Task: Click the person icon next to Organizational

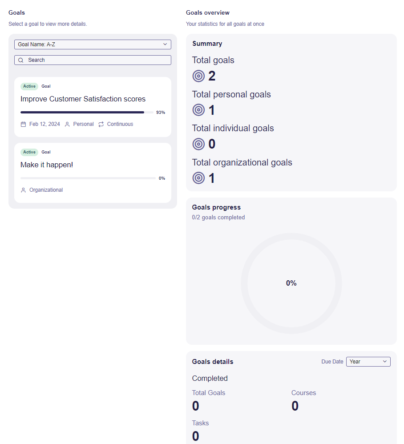Action: (x=23, y=190)
